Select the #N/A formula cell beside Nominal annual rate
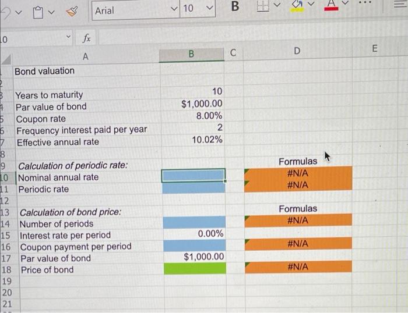The width and height of the screenshot is (408, 313). click(298, 173)
